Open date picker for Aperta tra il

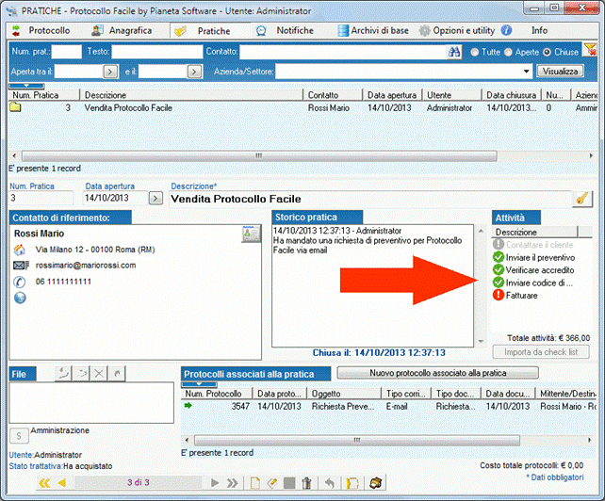tap(110, 72)
